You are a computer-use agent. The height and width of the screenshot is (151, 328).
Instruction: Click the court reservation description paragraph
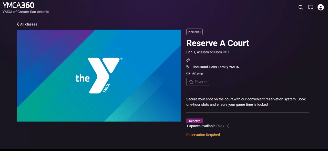246,102
